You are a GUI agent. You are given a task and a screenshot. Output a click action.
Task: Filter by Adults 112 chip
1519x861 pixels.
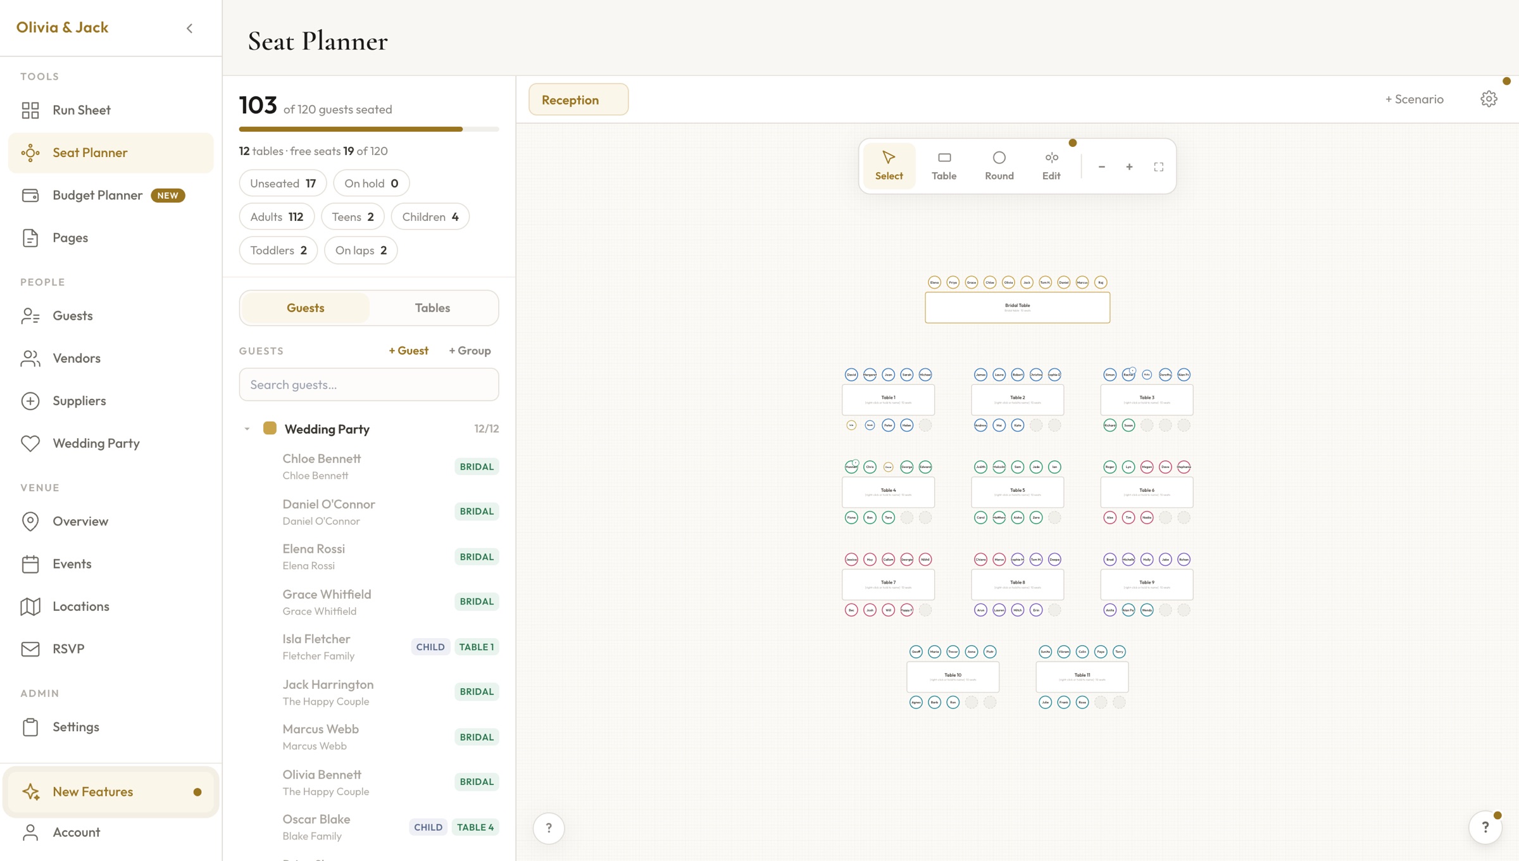point(277,217)
